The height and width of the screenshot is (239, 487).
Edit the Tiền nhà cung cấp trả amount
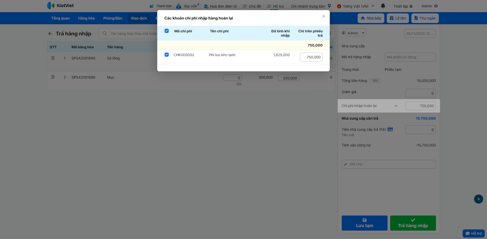coord(420,130)
